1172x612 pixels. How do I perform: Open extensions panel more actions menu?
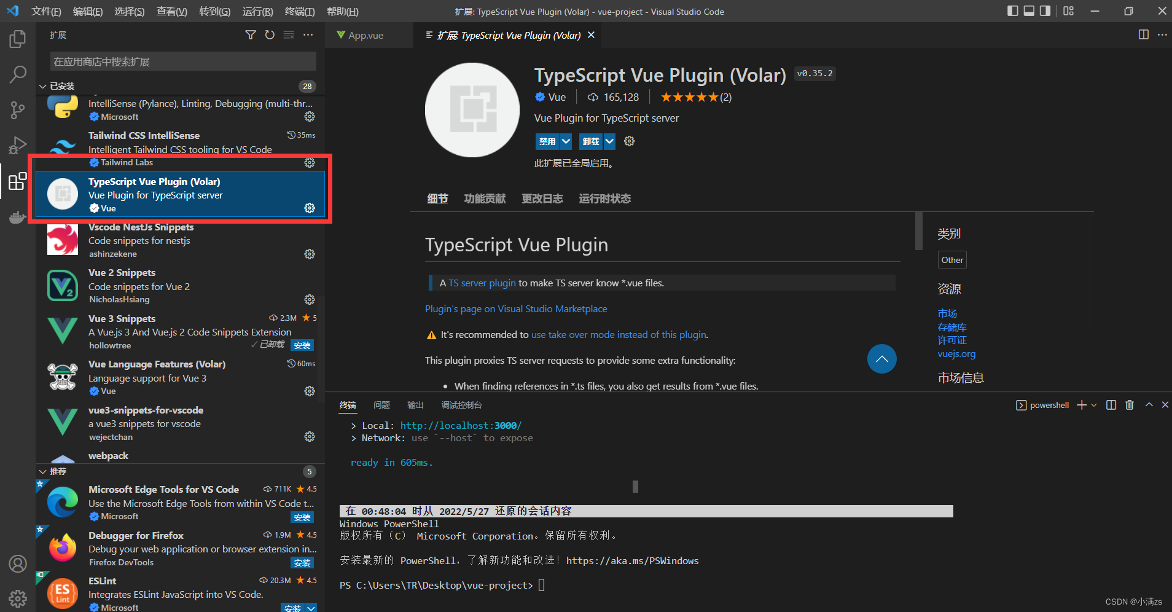[308, 35]
